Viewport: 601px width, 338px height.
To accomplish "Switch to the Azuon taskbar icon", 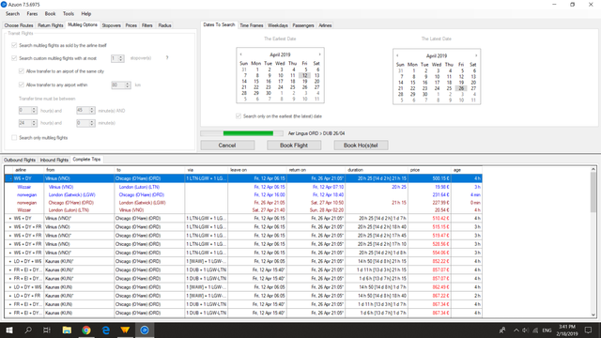I will tap(145, 330).
